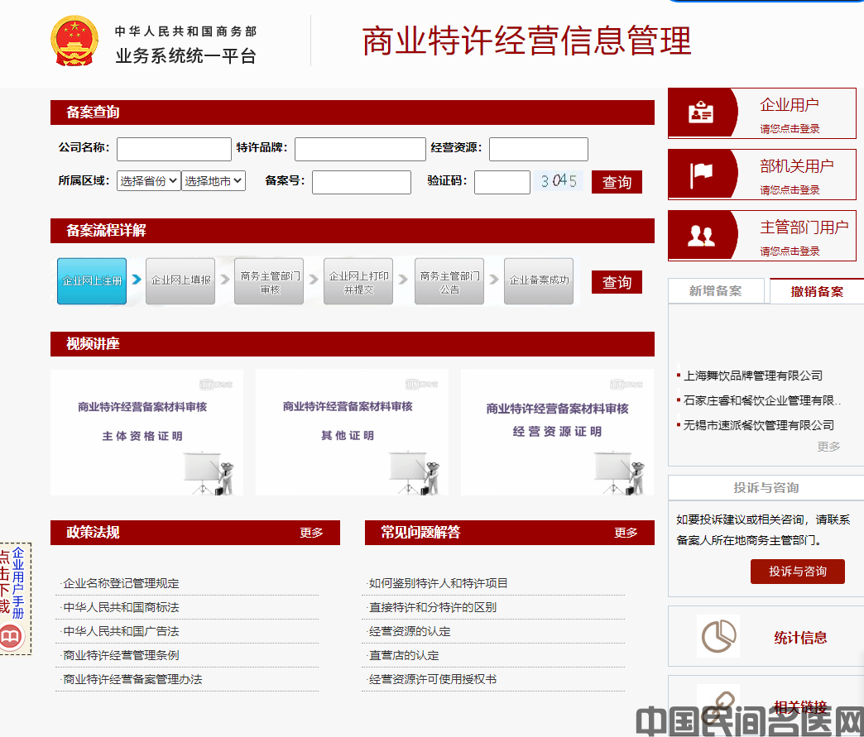
Task: Open 中华人民共和国商标法 policy
Action: (x=121, y=608)
